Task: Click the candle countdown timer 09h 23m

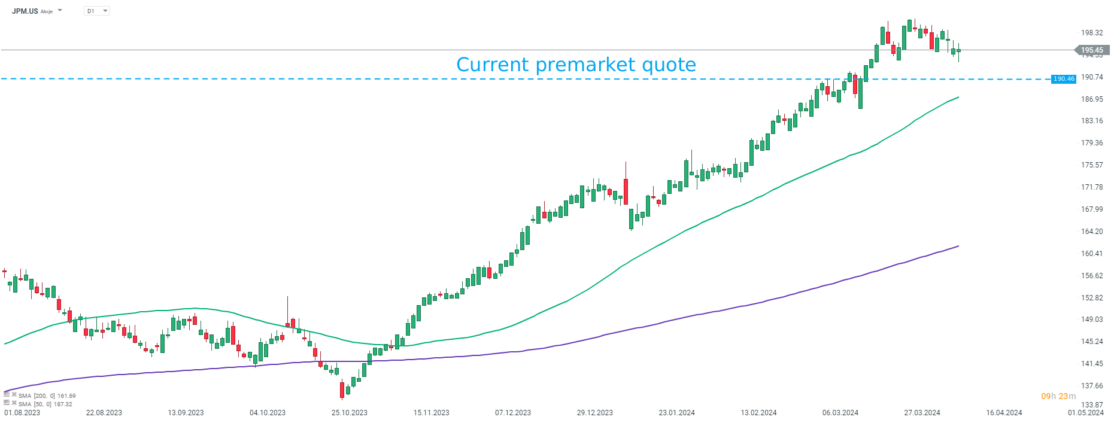Action: coord(1058,396)
